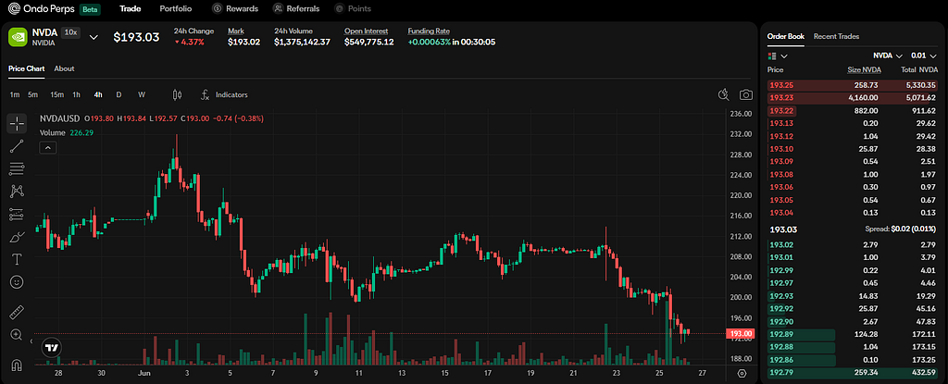The height and width of the screenshot is (384, 948).
Task: Open the 0.01 price grouping dropdown
Action: point(923,55)
